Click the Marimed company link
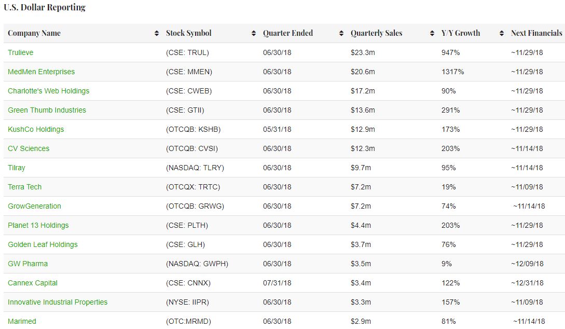Screen dimensions: 565x329 (22, 321)
